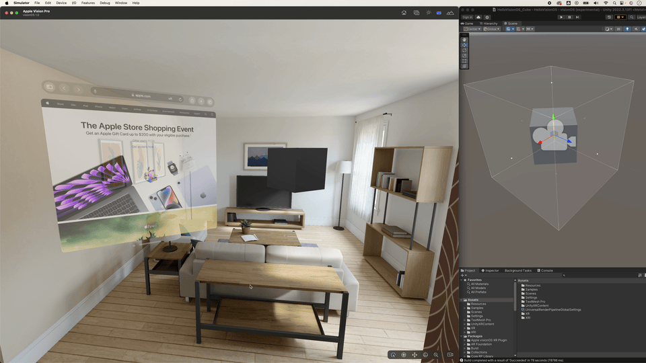Image resolution: width=646 pixels, height=363 pixels.
Task: Select the Transform tool in Unity
Action: point(464,67)
